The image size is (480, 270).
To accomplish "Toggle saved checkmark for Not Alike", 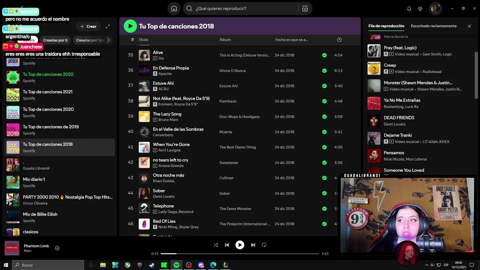I will (x=324, y=101).
